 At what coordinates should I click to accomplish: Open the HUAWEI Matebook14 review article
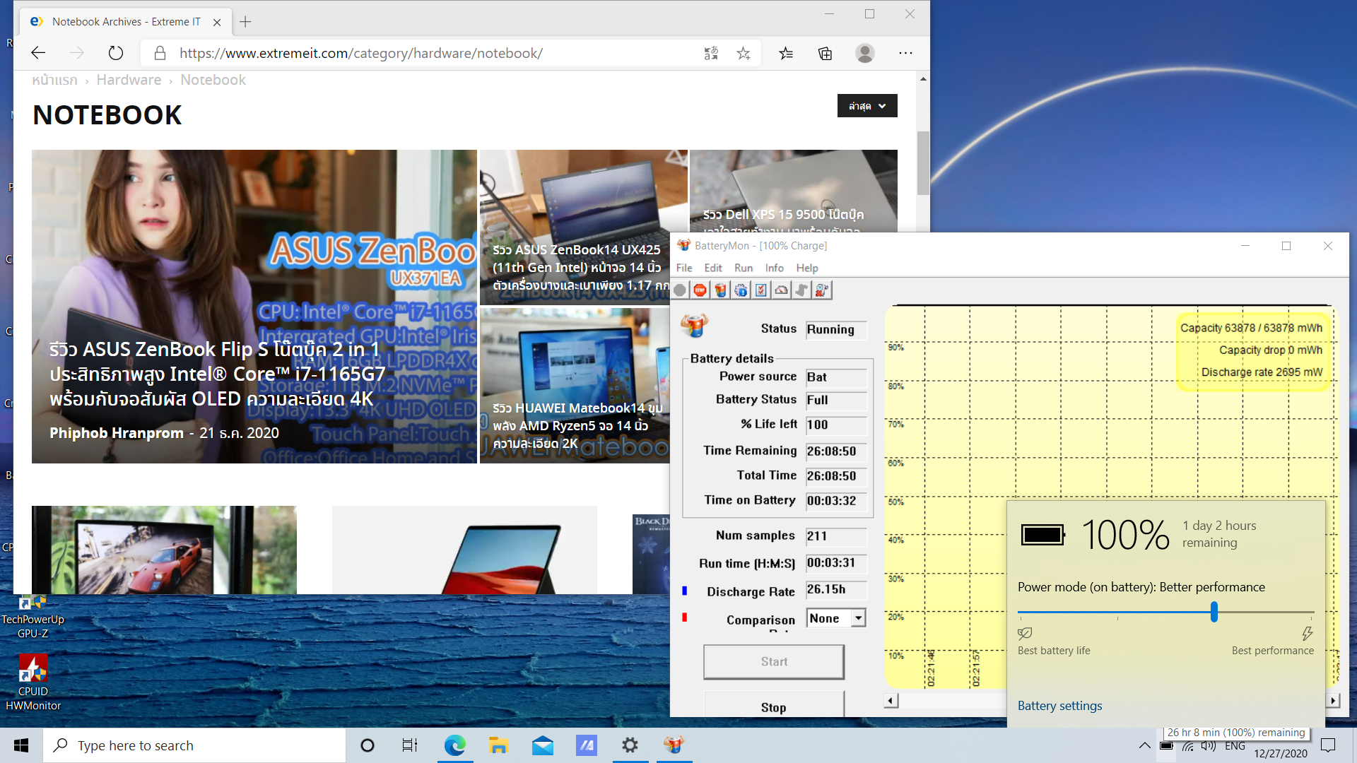(x=577, y=426)
